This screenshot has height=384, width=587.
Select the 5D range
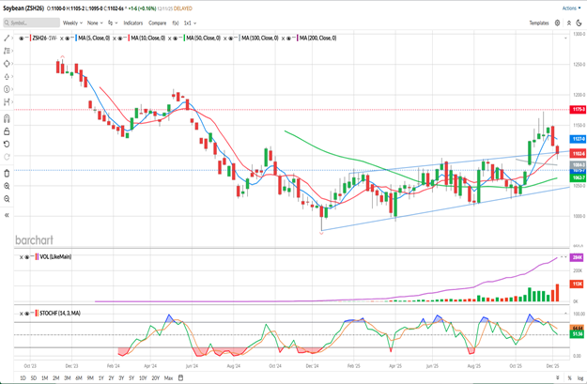point(34,378)
